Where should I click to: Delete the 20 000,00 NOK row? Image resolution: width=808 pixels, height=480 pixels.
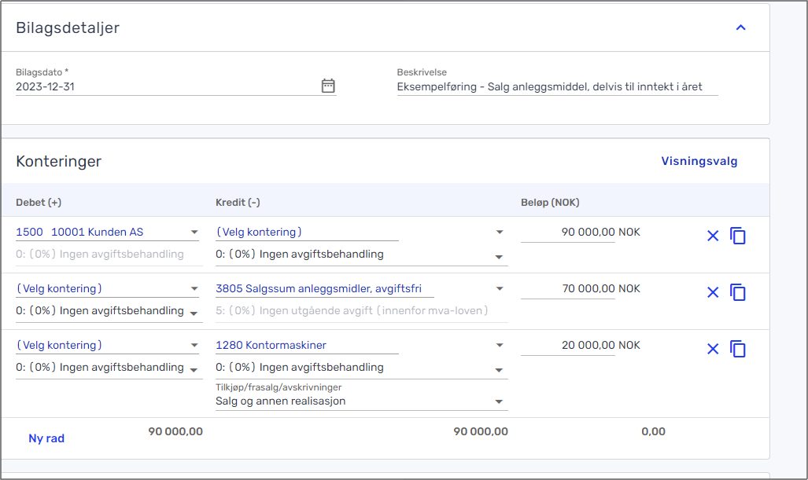[x=713, y=350]
